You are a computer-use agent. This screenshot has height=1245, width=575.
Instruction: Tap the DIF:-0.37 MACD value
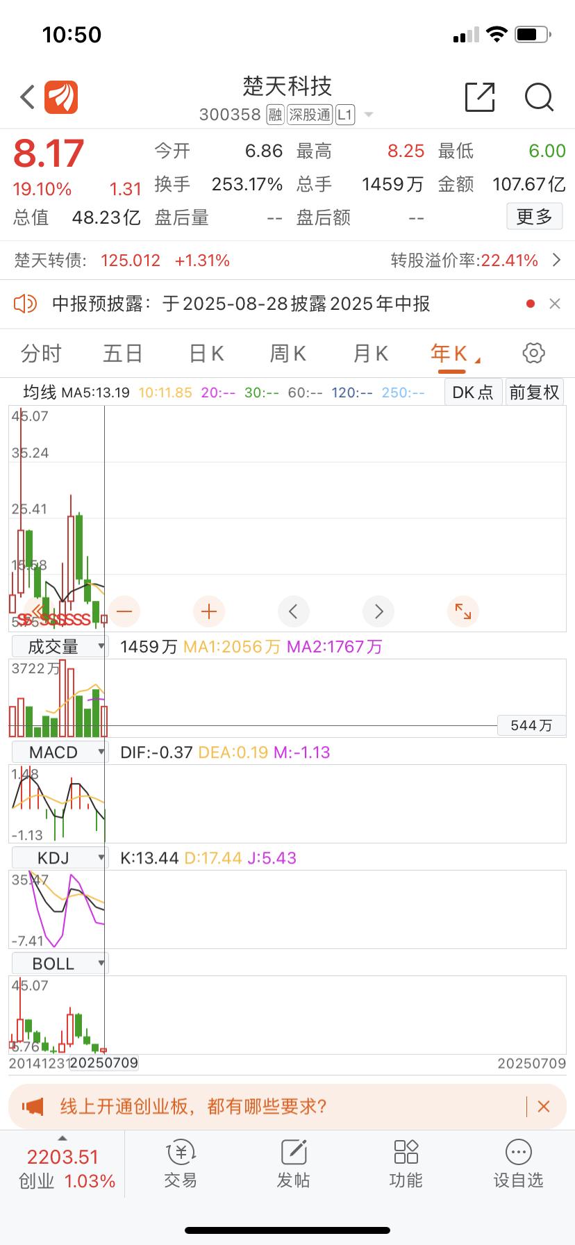coord(156,752)
